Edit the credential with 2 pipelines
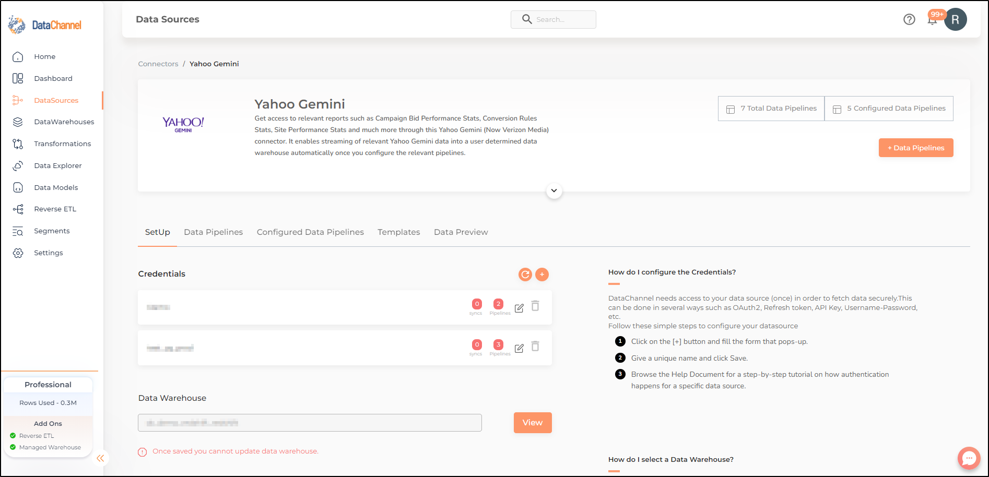The image size is (989, 477). [519, 308]
